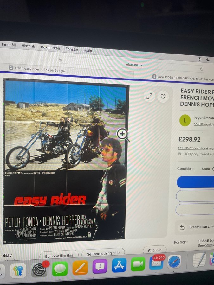This screenshot has height=285, width=214.
Task: Open the App Store dock icon
Action: [119, 265]
